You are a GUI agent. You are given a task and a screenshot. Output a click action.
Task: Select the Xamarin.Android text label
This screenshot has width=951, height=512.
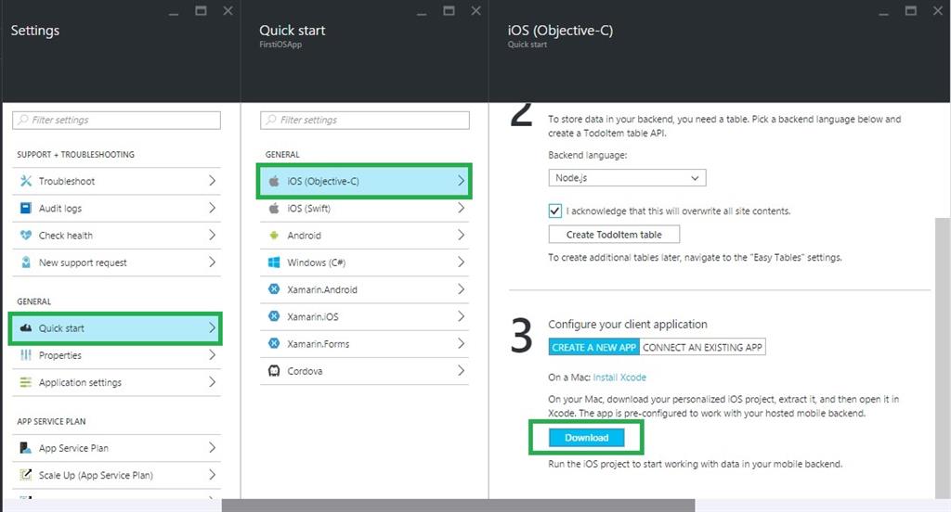(322, 289)
